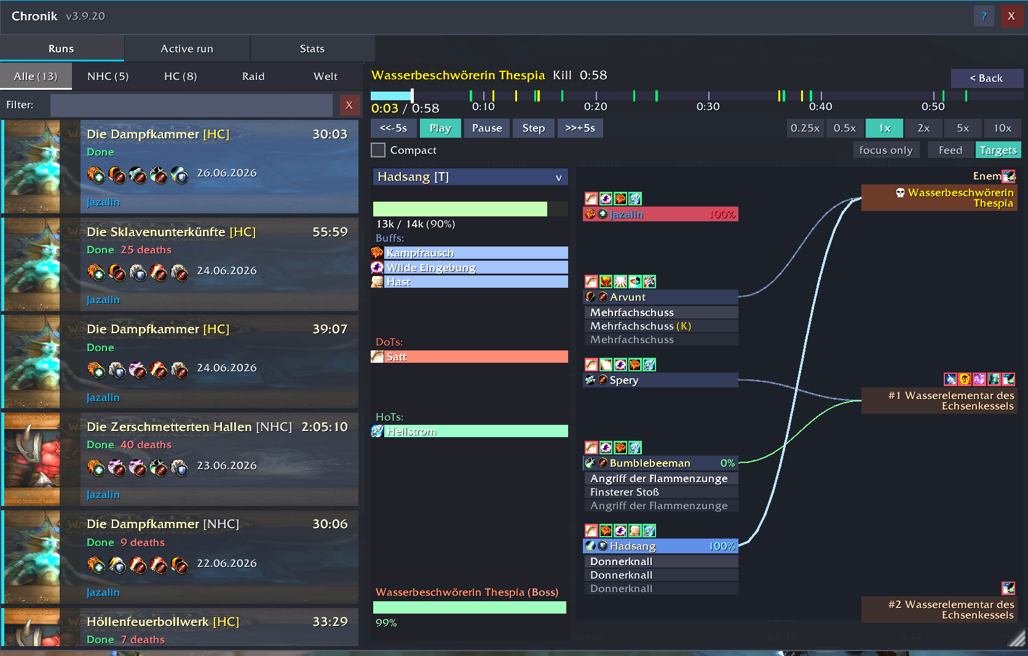The height and width of the screenshot is (656, 1028).
Task: Open the Stats tab
Action: click(x=312, y=49)
